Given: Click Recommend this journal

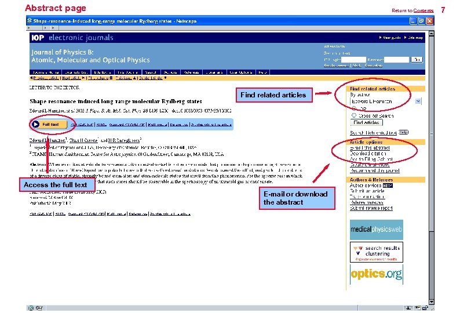Looking at the screenshot, I should [375, 170].
